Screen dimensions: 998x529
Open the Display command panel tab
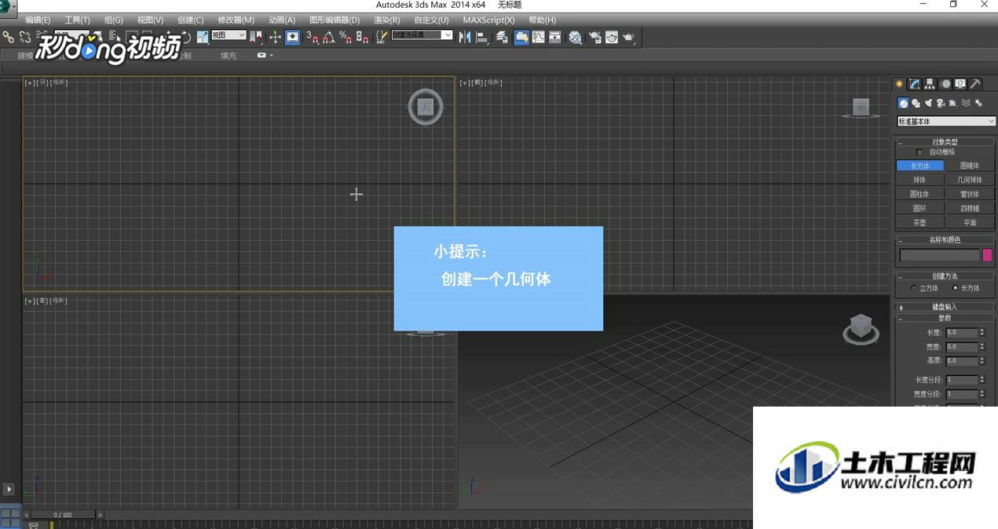[960, 84]
